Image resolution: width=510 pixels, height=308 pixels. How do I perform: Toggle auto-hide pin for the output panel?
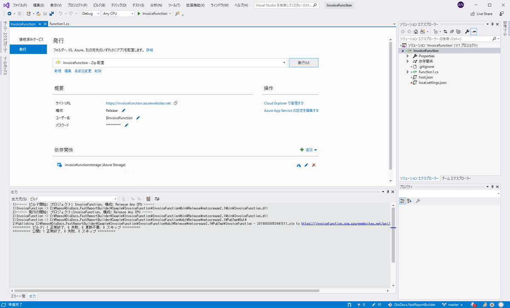click(388, 192)
